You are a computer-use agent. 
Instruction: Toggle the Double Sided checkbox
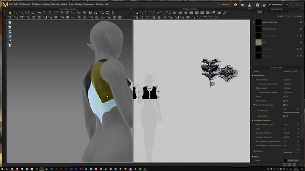(x=284, y=116)
